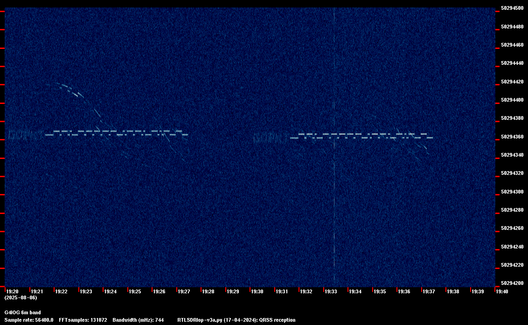Image resolution: width=528 pixels, height=325 pixels.
Task: Click the 19:39 time axis label
Action: click(x=478, y=291)
